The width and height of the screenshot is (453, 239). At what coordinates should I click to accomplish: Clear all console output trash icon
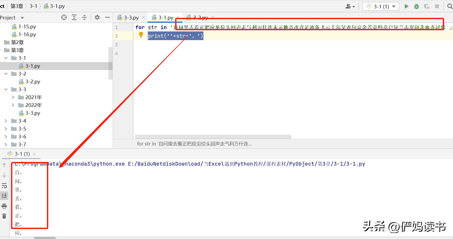pyautogui.click(x=4, y=216)
